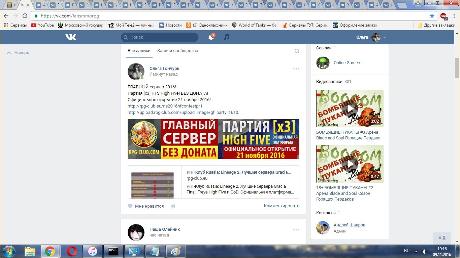Open the Новости bookmark
Screen dimensions: 460x258
click(x=170, y=25)
